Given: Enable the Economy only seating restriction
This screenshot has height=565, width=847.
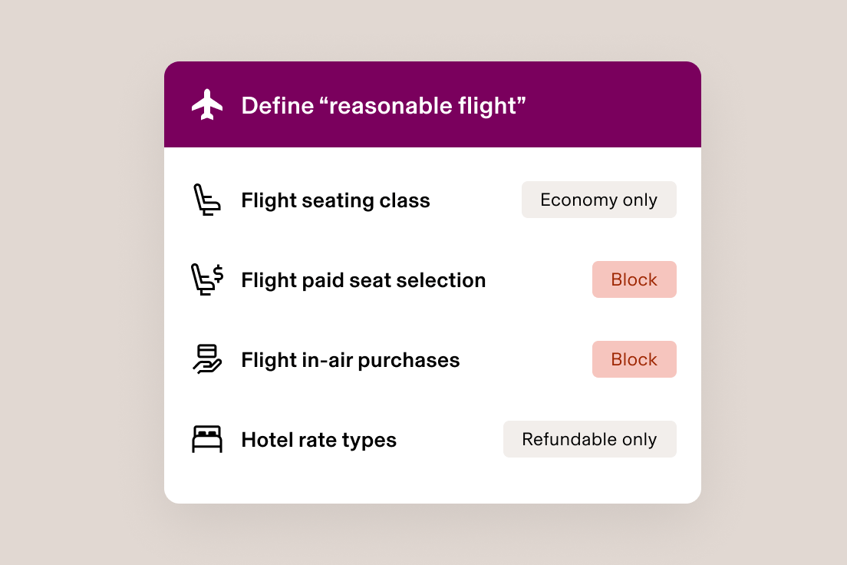Looking at the screenshot, I should click(x=598, y=199).
